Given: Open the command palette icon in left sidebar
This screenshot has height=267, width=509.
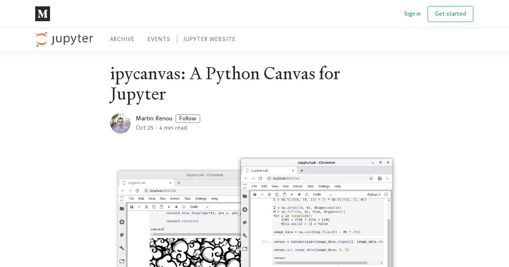Looking at the screenshot, I should (122, 235).
